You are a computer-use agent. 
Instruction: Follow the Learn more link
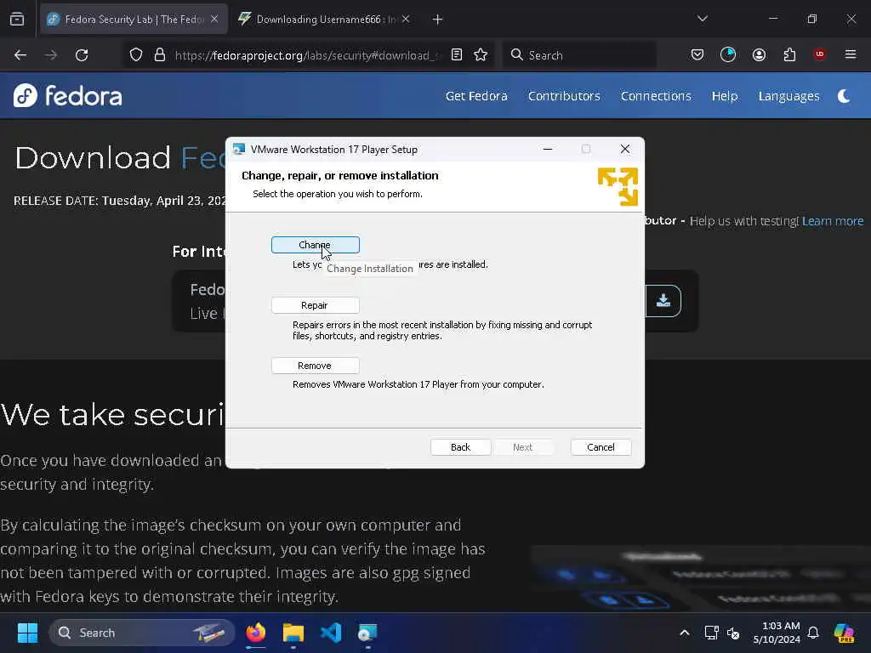833,221
